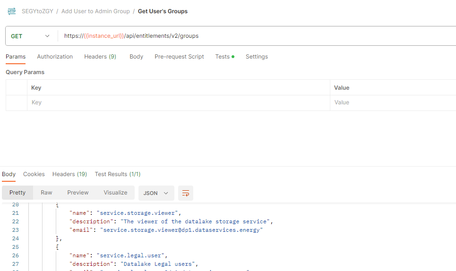Image resolution: width=456 pixels, height=271 pixels.
Task: Open the Pre-request Script tab
Action: point(179,57)
